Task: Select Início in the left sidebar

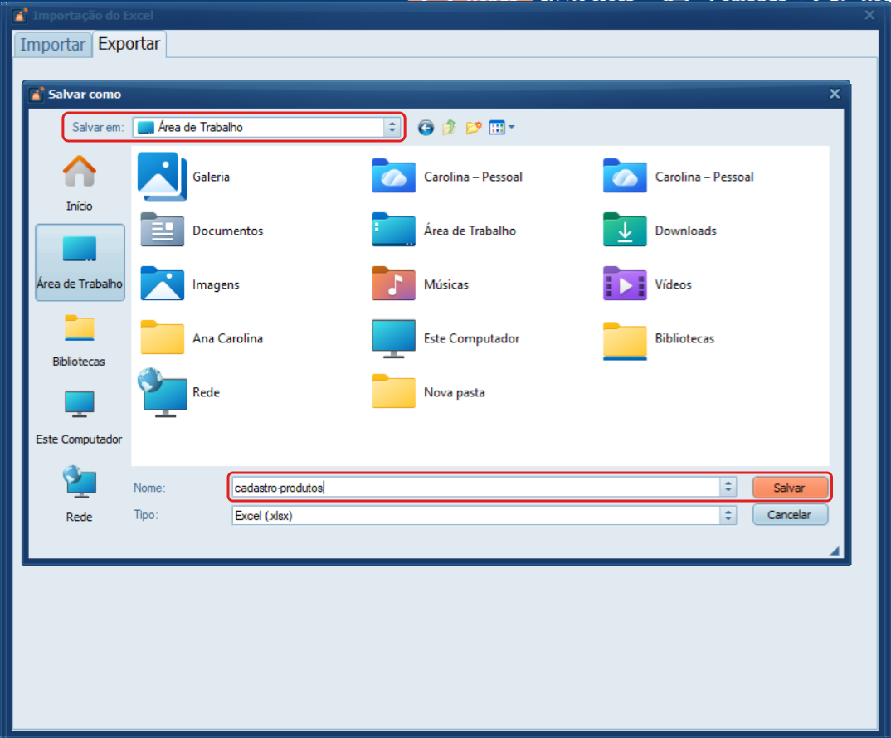Action: 80,183
